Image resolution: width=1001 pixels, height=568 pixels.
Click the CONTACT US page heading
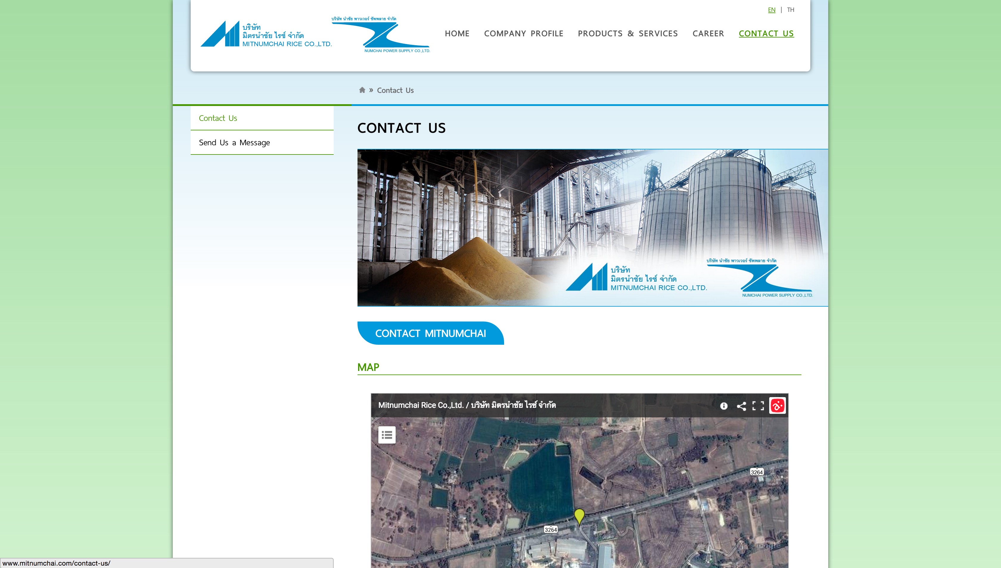[401, 128]
